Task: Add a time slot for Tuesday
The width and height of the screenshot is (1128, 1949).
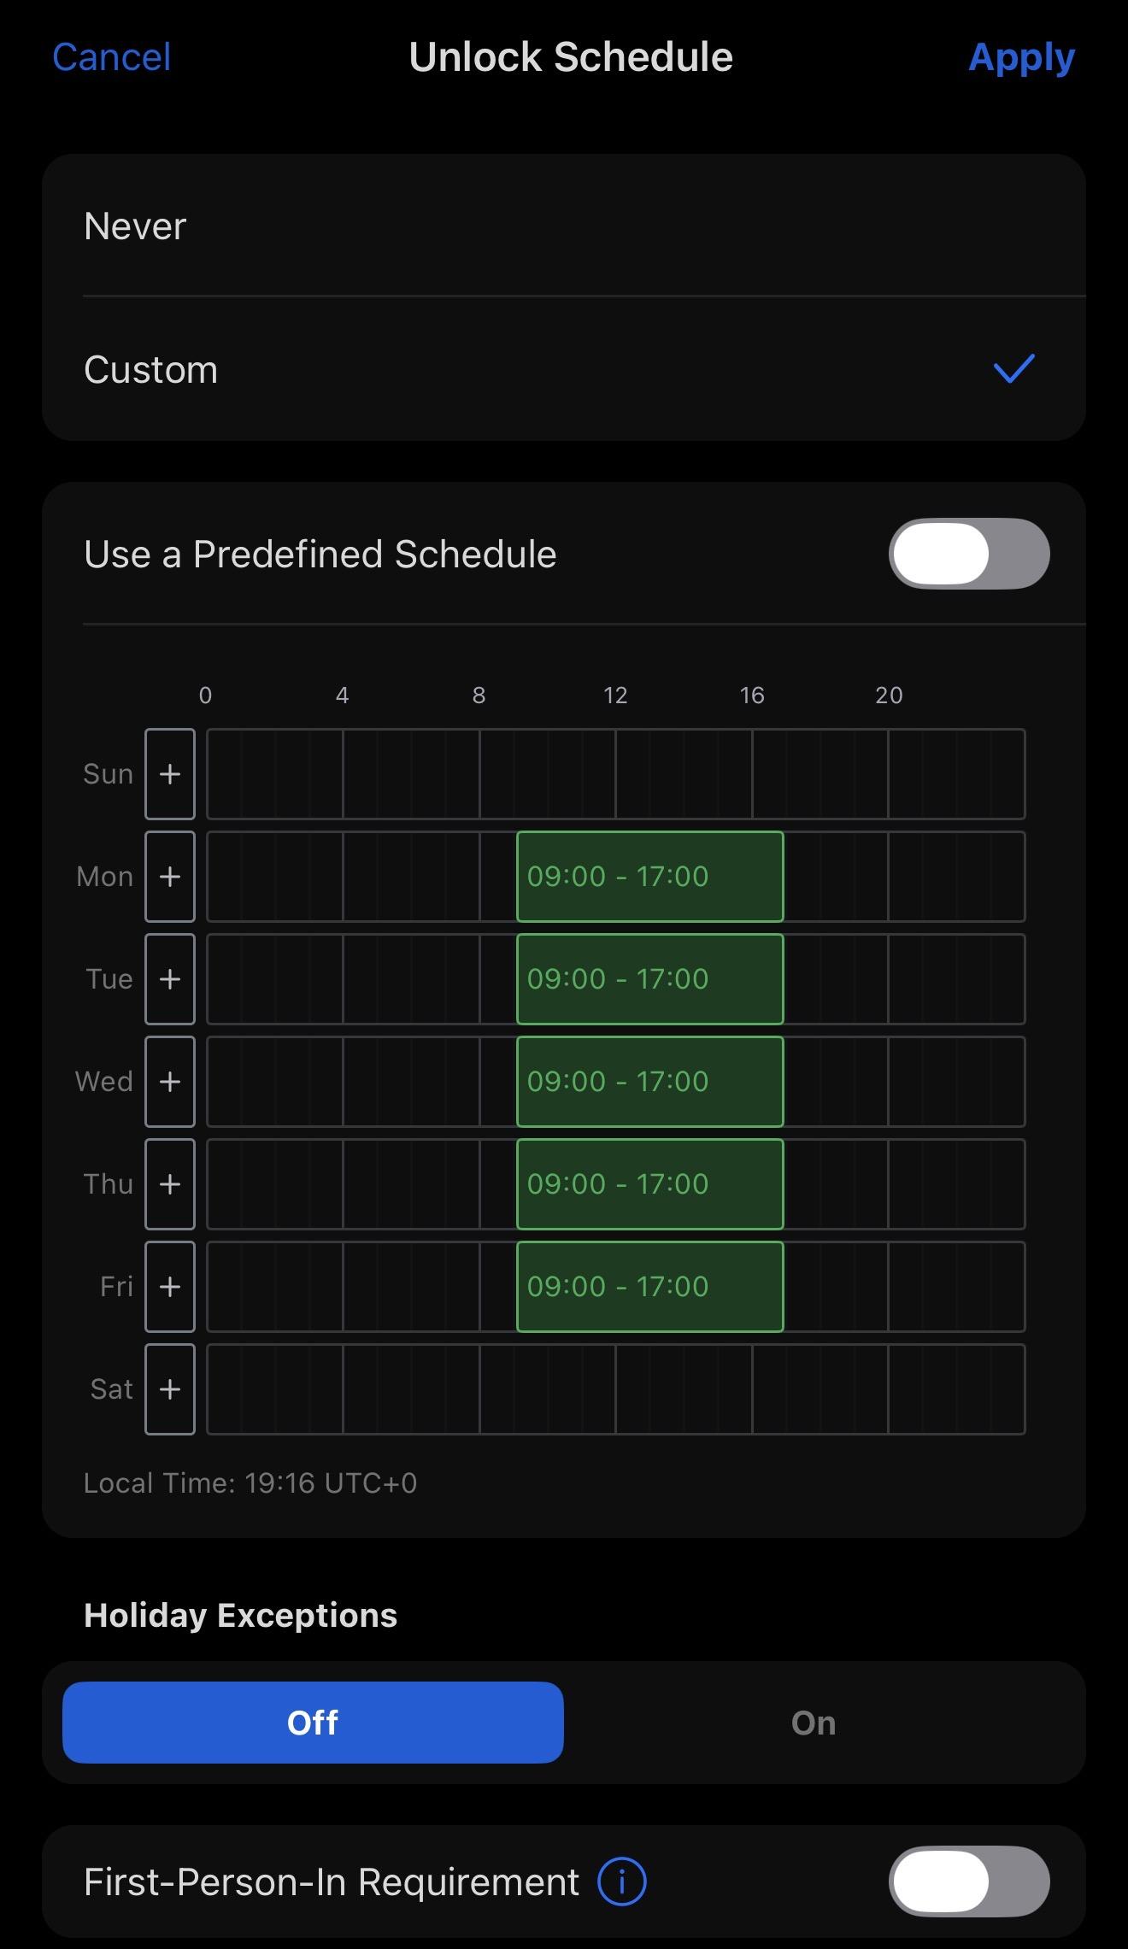Action: pos(169,978)
